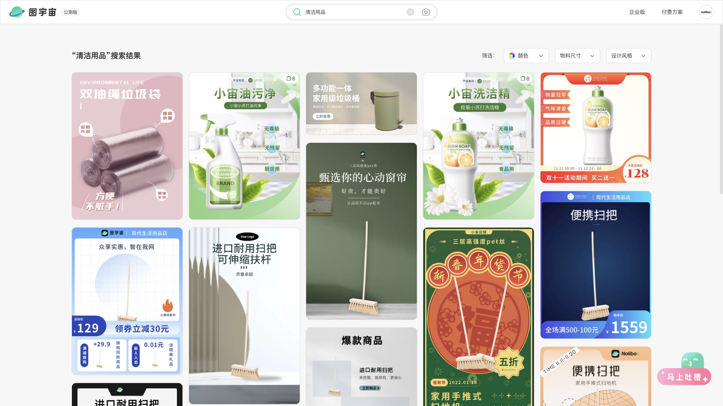Click the search magnifier icon

tap(297, 12)
